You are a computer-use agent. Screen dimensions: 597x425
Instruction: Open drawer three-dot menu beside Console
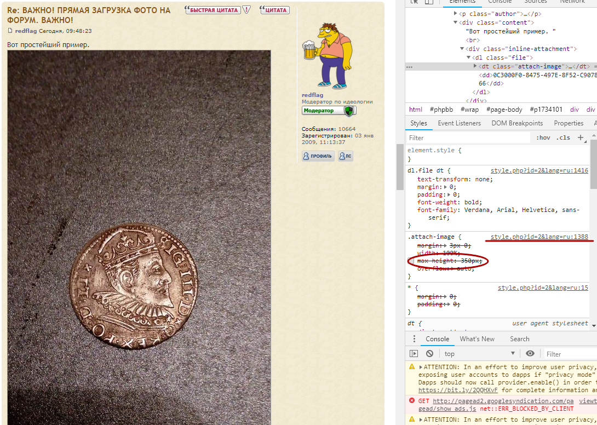point(414,339)
